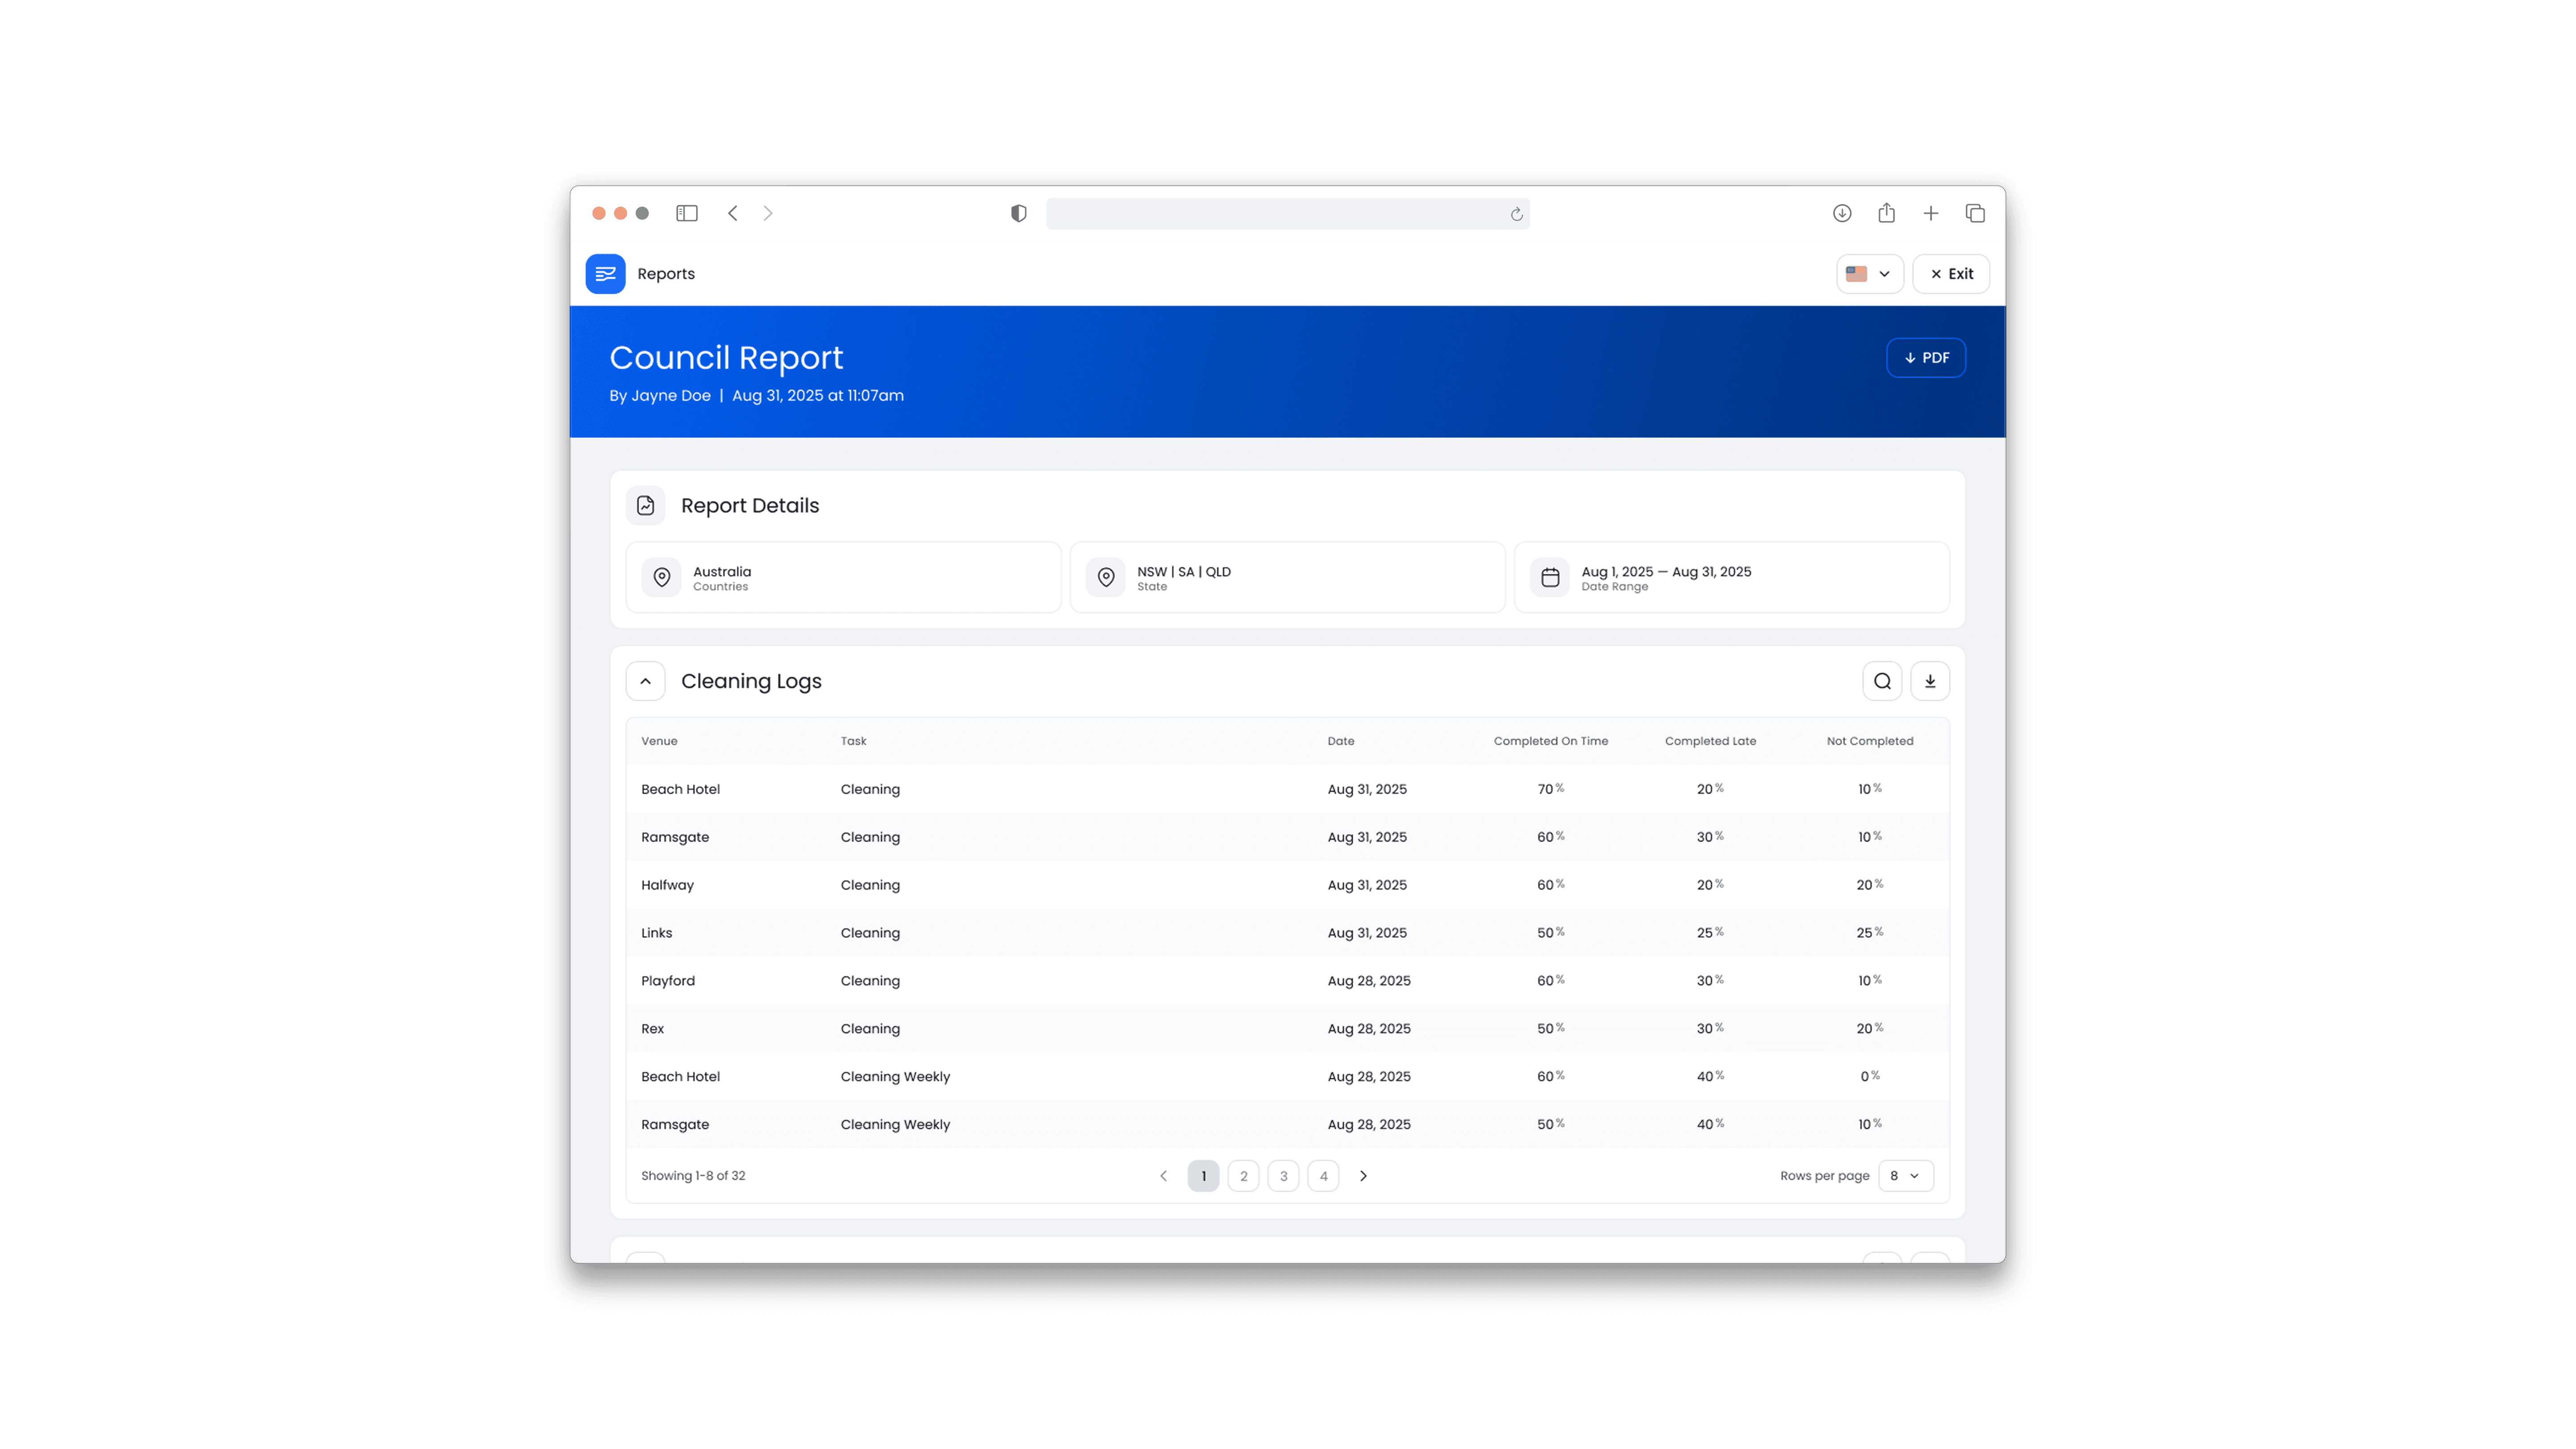Click the search icon in Cleaning Logs
Screen dimensions: 2576x1449
(x=1882, y=681)
